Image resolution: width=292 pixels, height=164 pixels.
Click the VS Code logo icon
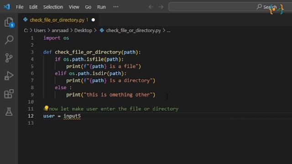pos(7,7)
